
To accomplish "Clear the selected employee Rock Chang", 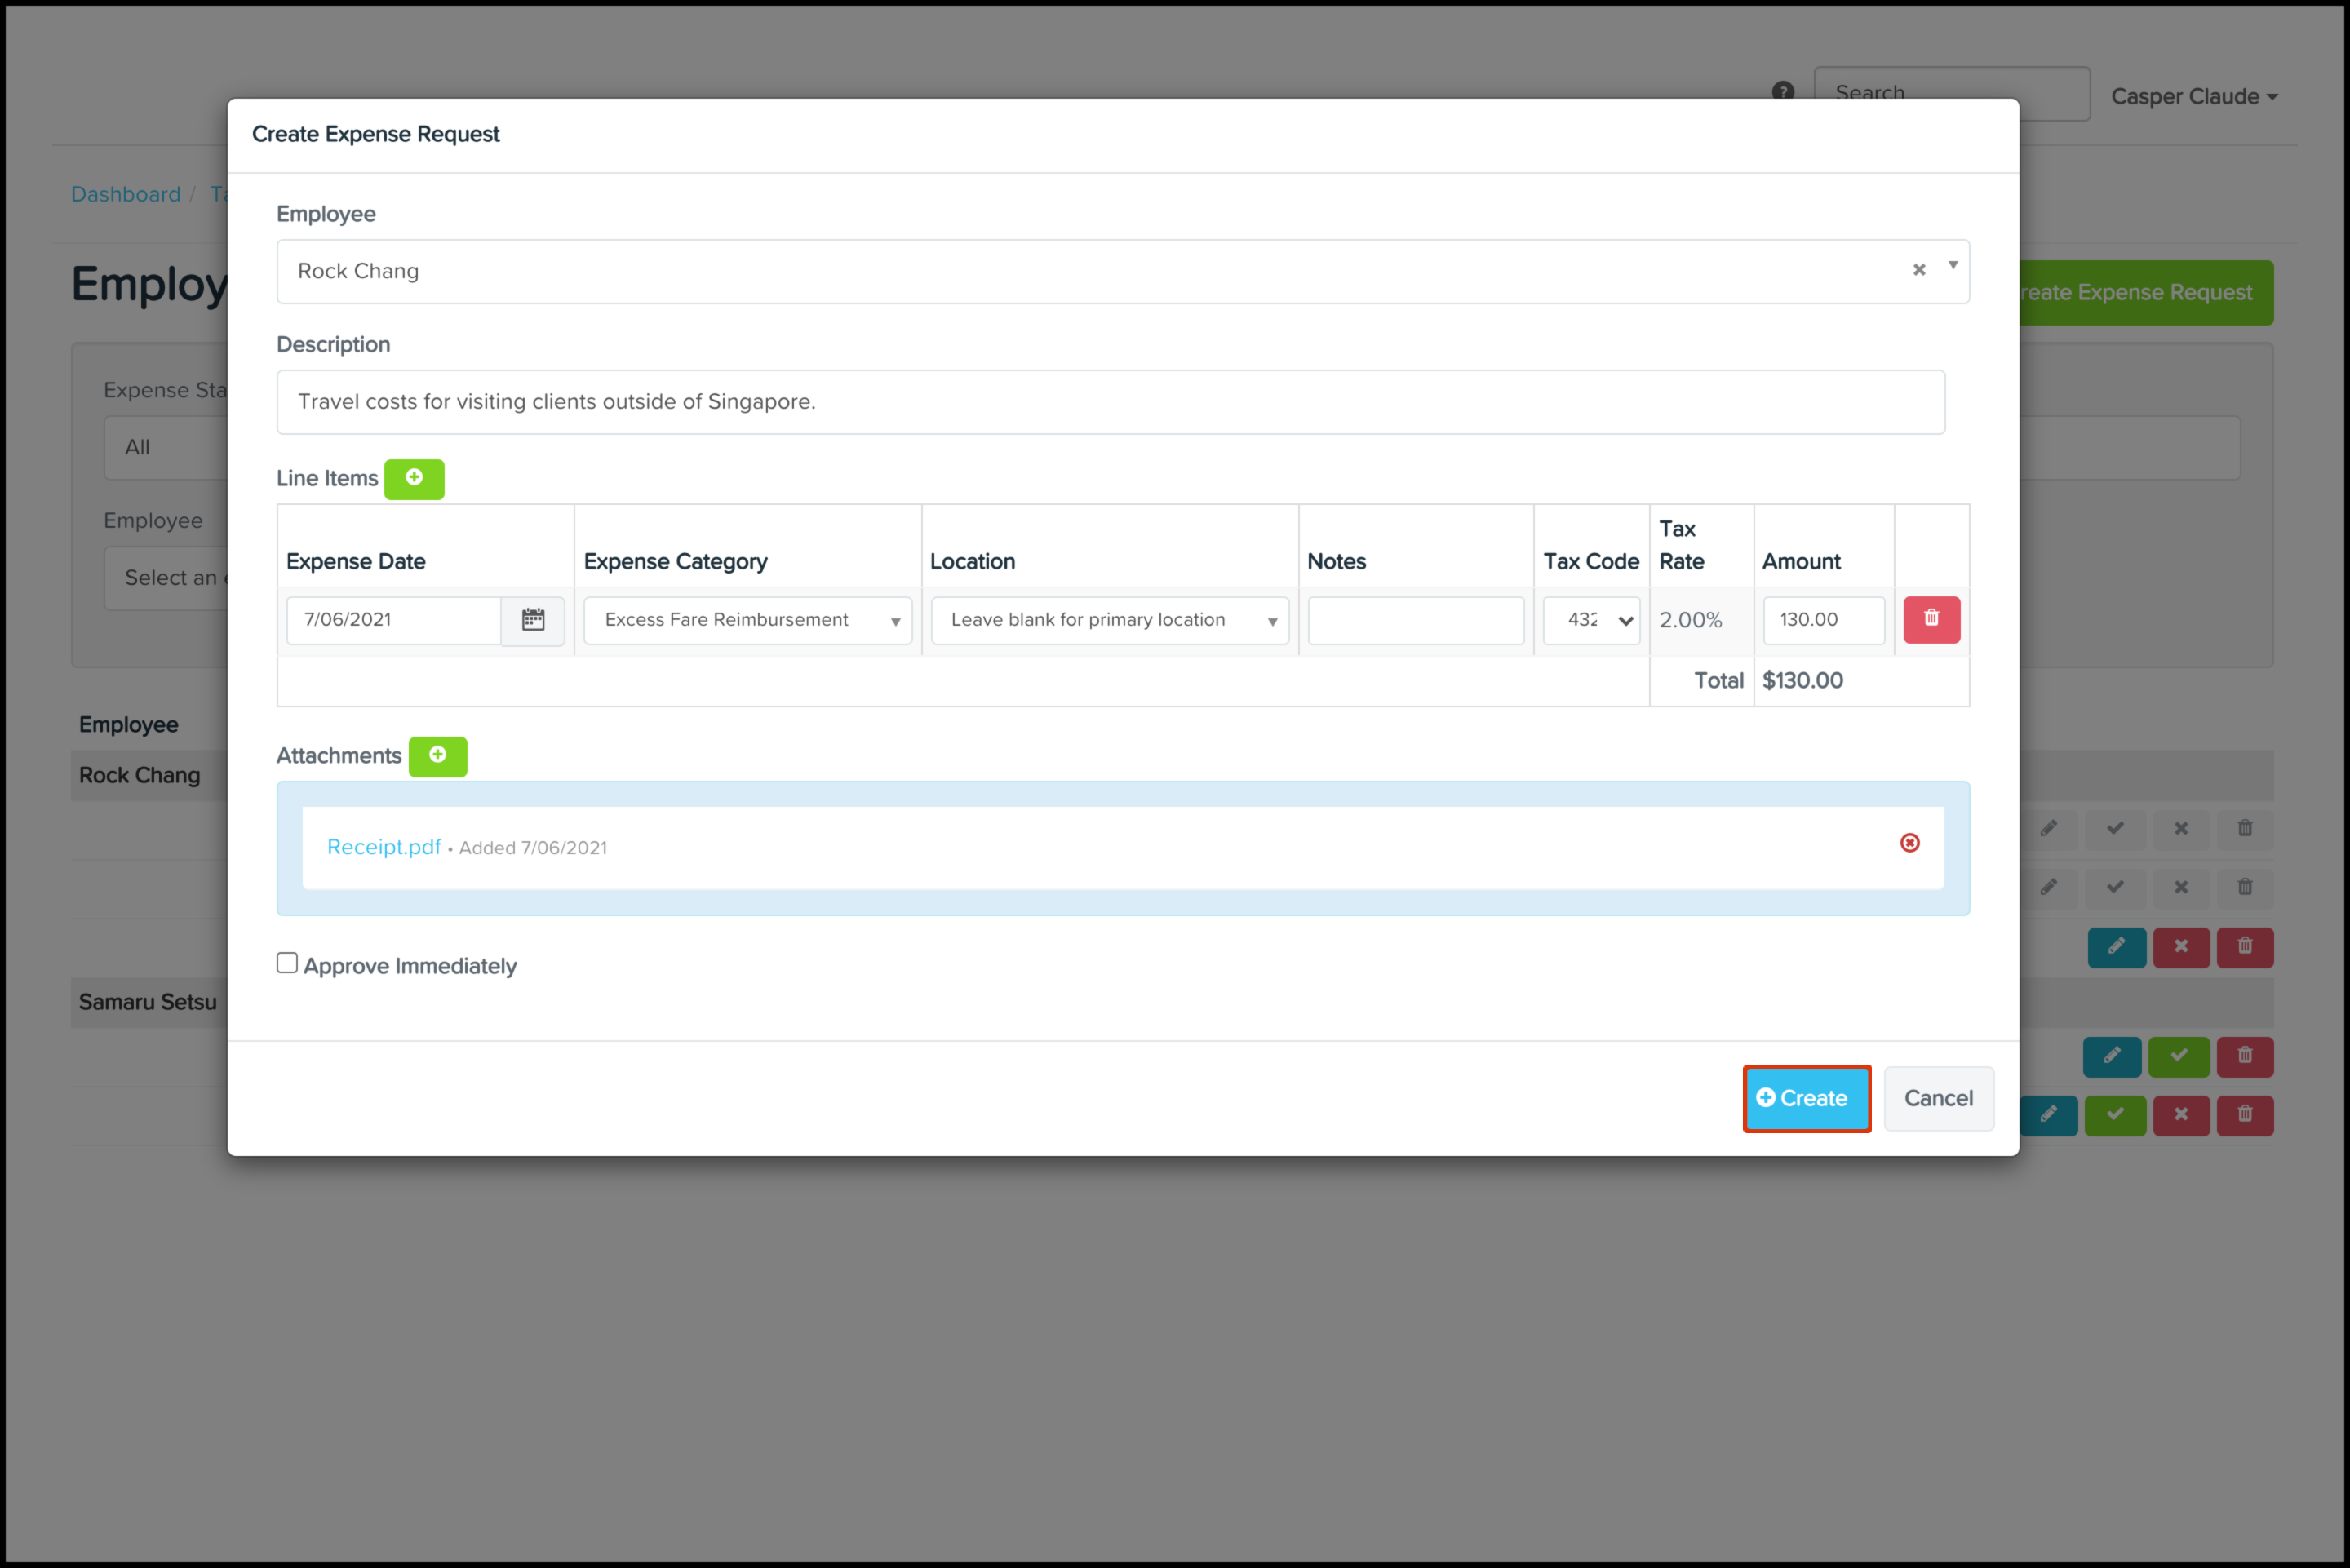I will pyautogui.click(x=1918, y=270).
